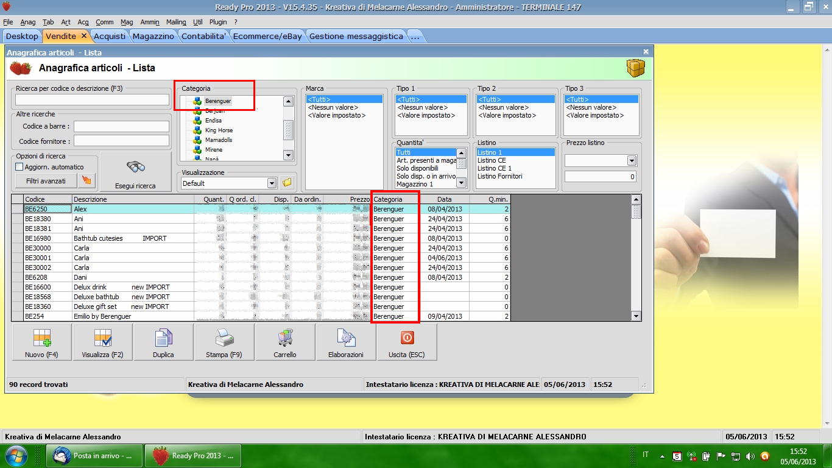Open the Elaborazioni tools
832x468 pixels.
346,342
